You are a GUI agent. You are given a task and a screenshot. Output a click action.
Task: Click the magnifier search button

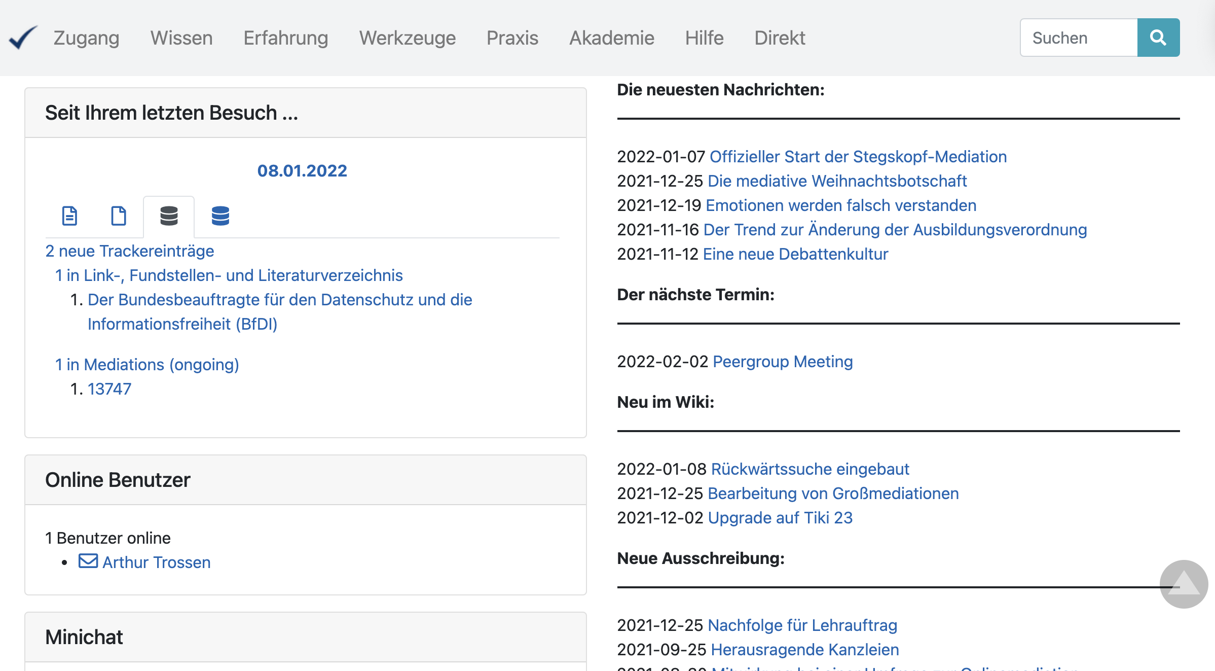click(1158, 38)
